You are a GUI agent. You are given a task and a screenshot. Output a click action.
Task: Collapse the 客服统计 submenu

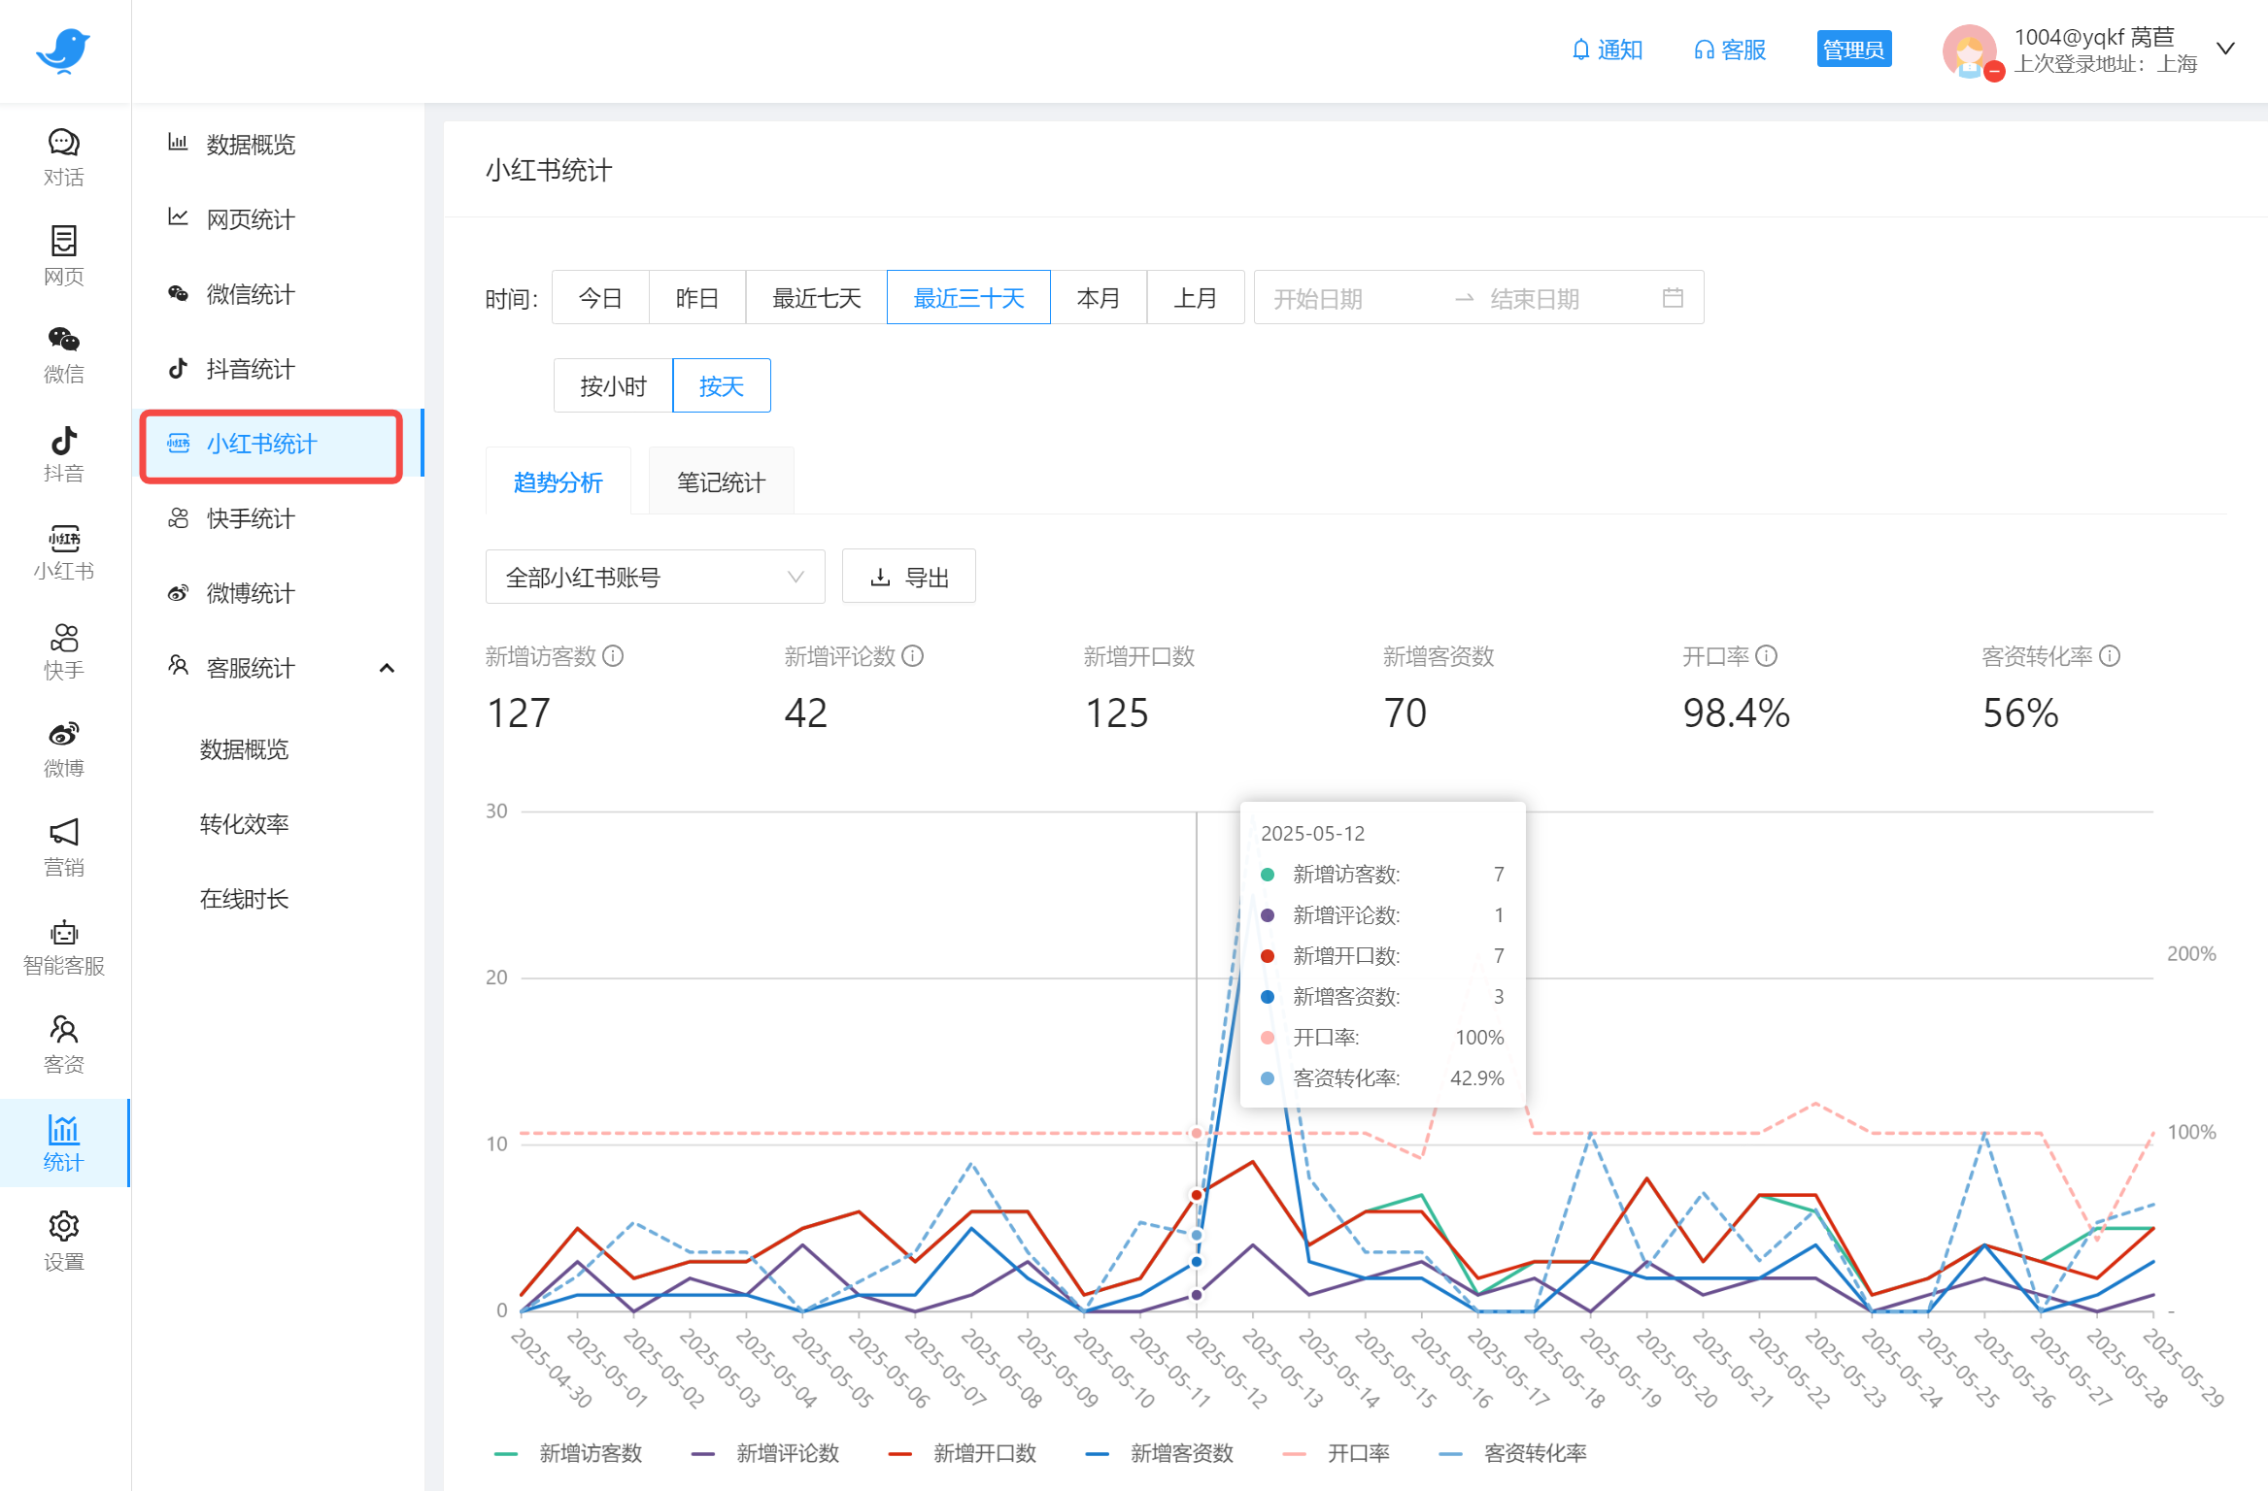(387, 667)
